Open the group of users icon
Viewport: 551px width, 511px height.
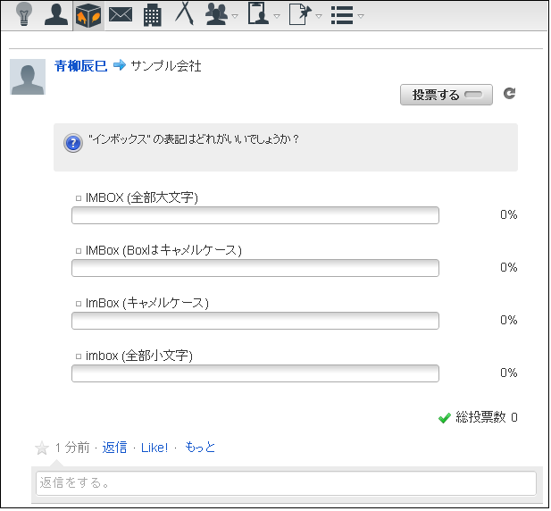click(x=216, y=15)
